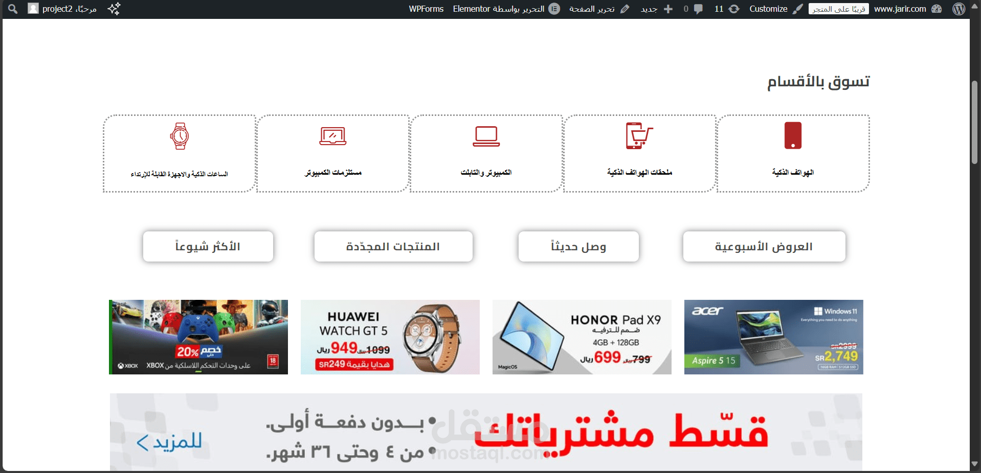Click the 'قريبًا على المتجر' coming soon badge
The image size is (981, 473).
point(838,9)
